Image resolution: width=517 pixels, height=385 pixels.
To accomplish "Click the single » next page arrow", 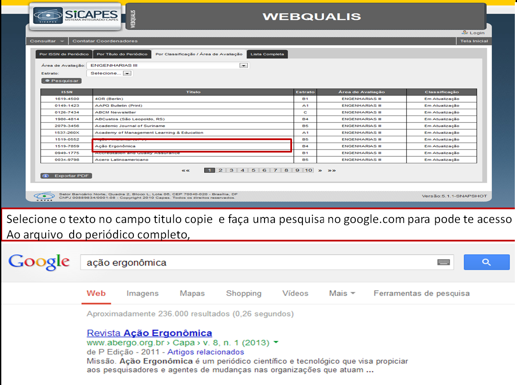I will [x=320, y=171].
